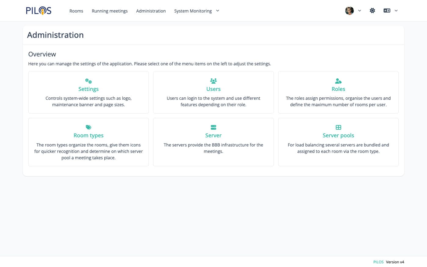Click the PILOS logo in header
This screenshot has height=267, width=427.
(38, 11)
